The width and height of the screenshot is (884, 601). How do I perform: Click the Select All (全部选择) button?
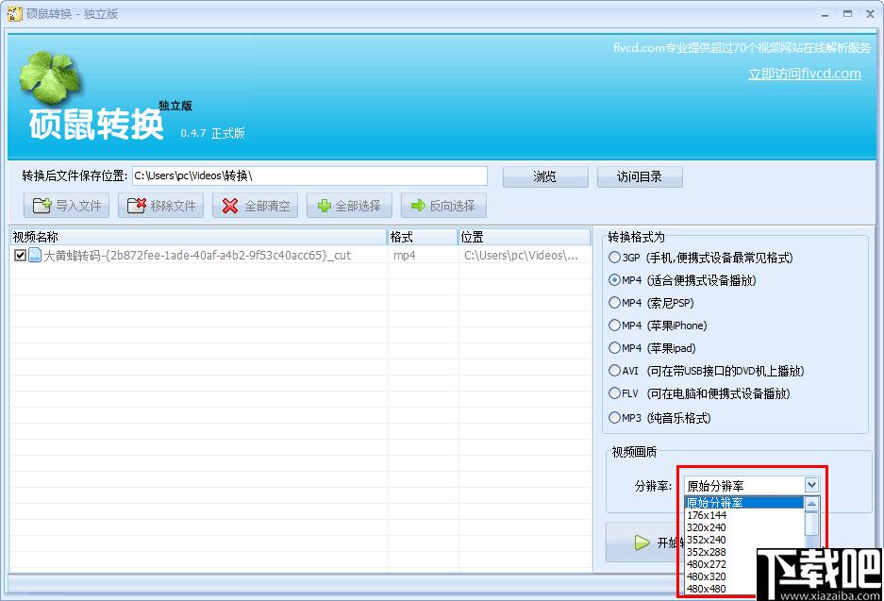(349, 206)
